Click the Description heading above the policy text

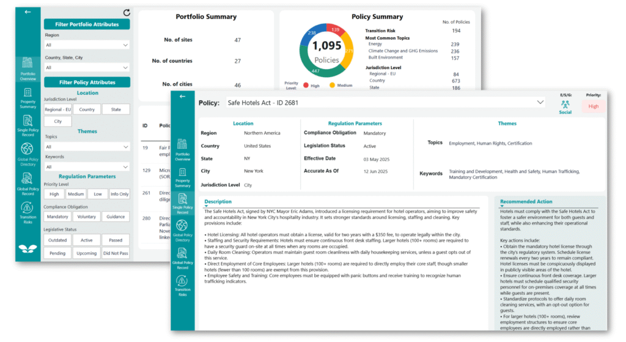click(x=218, y=201)
